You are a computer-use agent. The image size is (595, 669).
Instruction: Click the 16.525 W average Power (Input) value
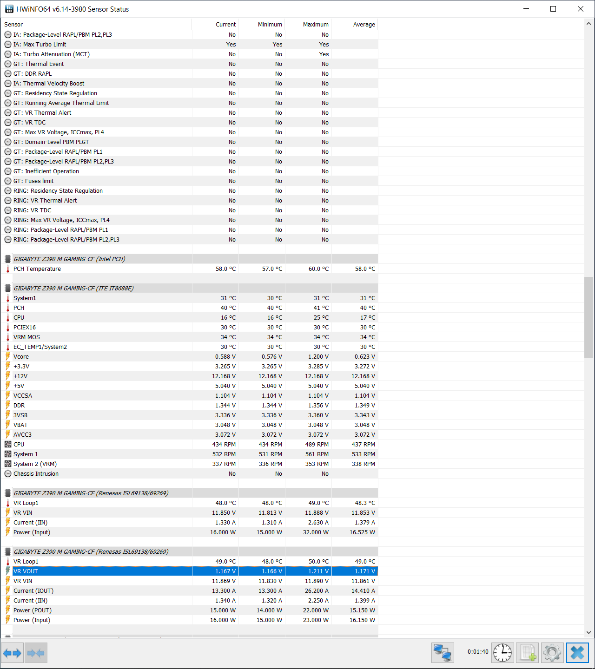tap(363, 532)
